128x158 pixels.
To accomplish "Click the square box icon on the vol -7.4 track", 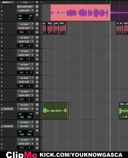I will (x=37, y=105).
